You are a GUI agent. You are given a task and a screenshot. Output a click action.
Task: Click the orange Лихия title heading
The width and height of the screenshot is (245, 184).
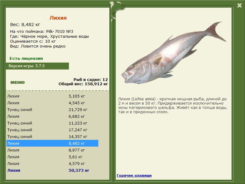point(58,18)
